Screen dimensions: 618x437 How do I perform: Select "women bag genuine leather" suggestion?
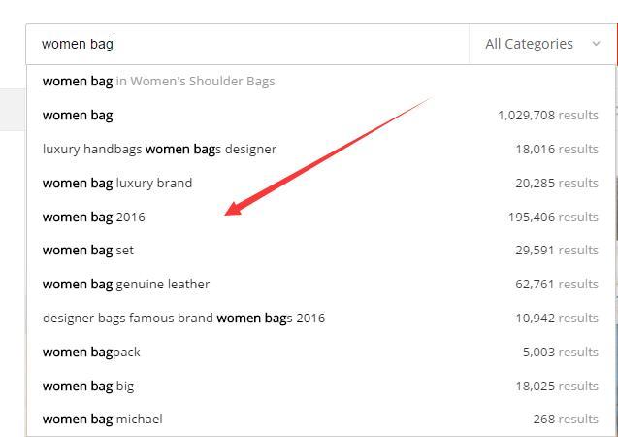126,284
